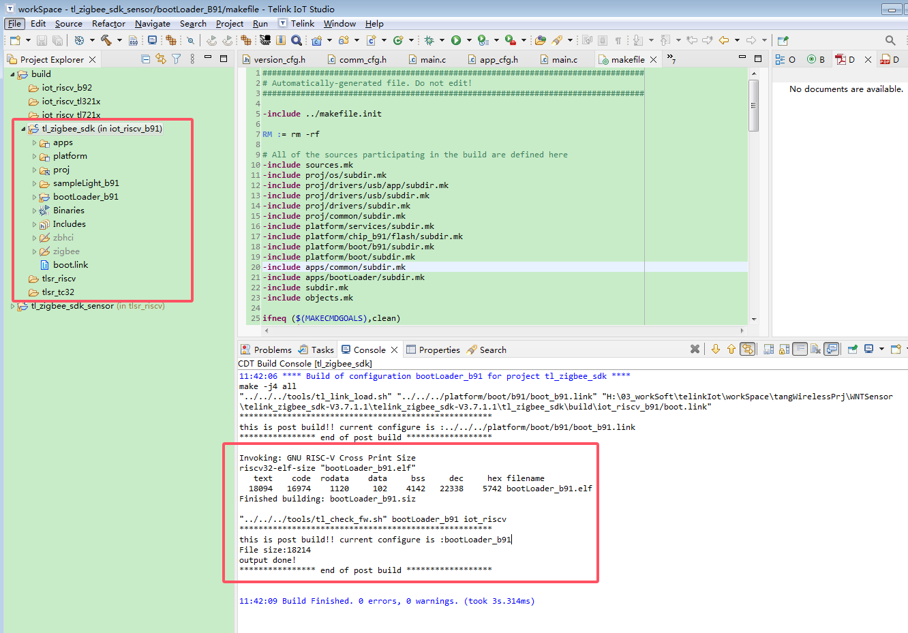Viewport: 908px width, 633px height.
Task: Click console Next error down arrow
Action: [716, 349]
